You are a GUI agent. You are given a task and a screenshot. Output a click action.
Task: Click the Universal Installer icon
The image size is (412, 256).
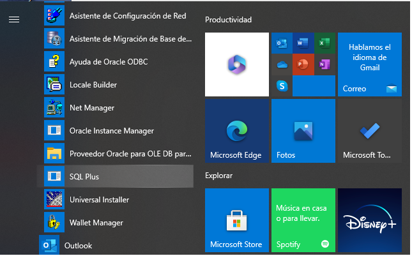tap(54, 199)
